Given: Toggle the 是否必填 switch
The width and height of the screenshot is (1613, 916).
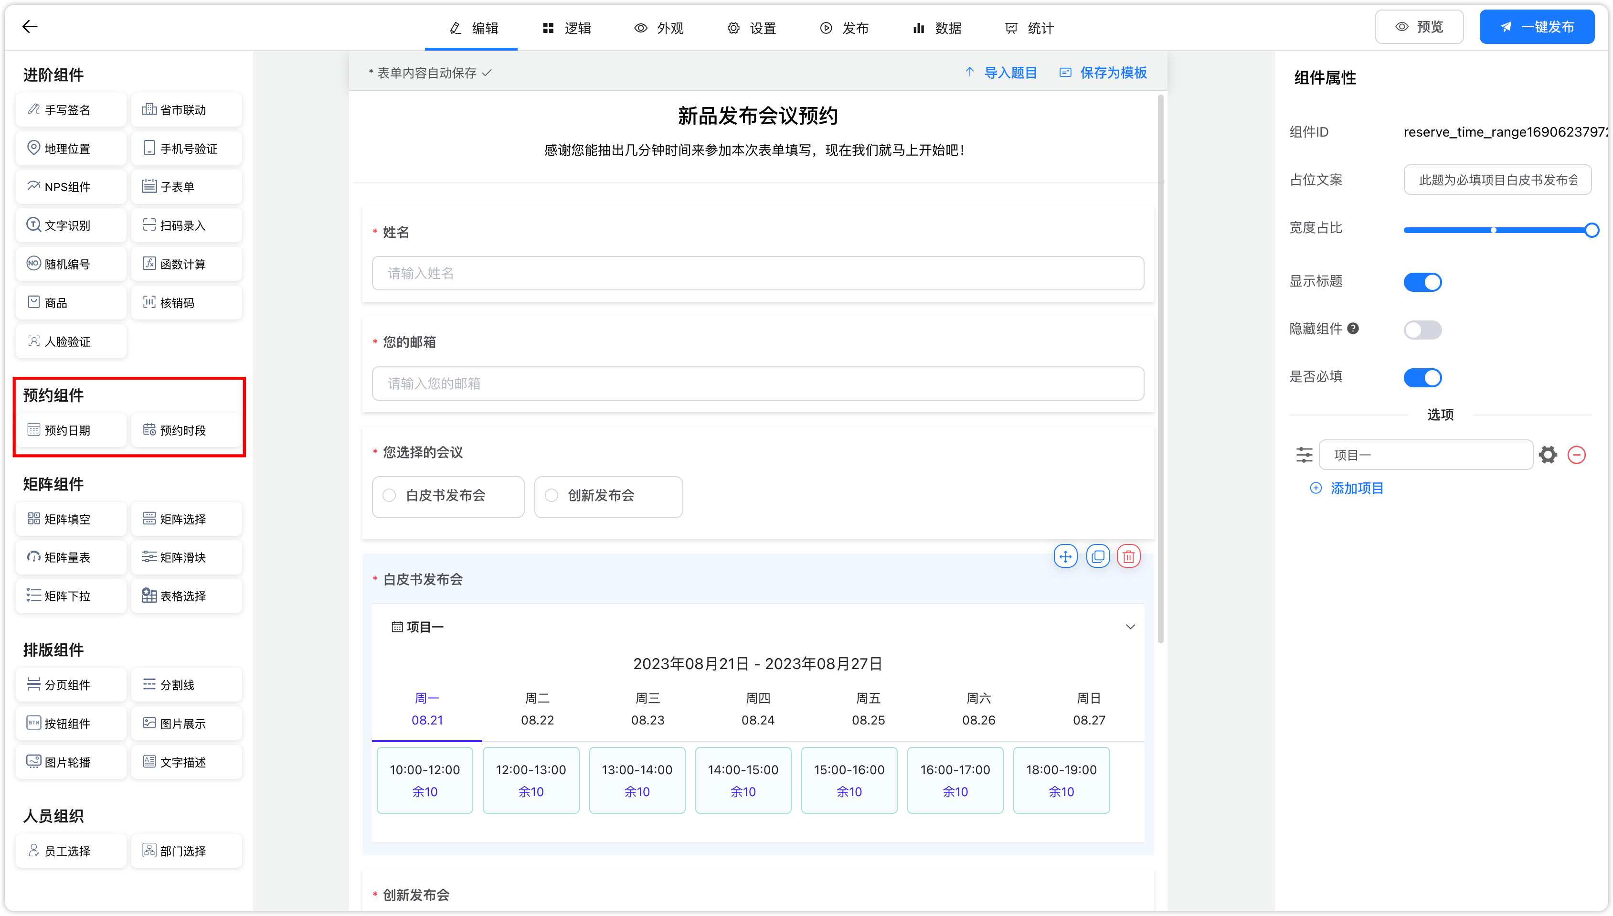Looking at the screenshot, I should (1422, 377).
